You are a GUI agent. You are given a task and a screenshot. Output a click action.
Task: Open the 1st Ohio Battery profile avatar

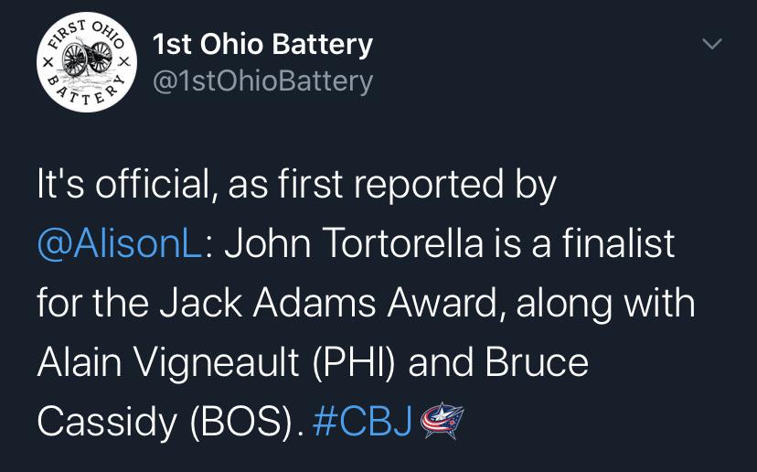tap(87, 62)
